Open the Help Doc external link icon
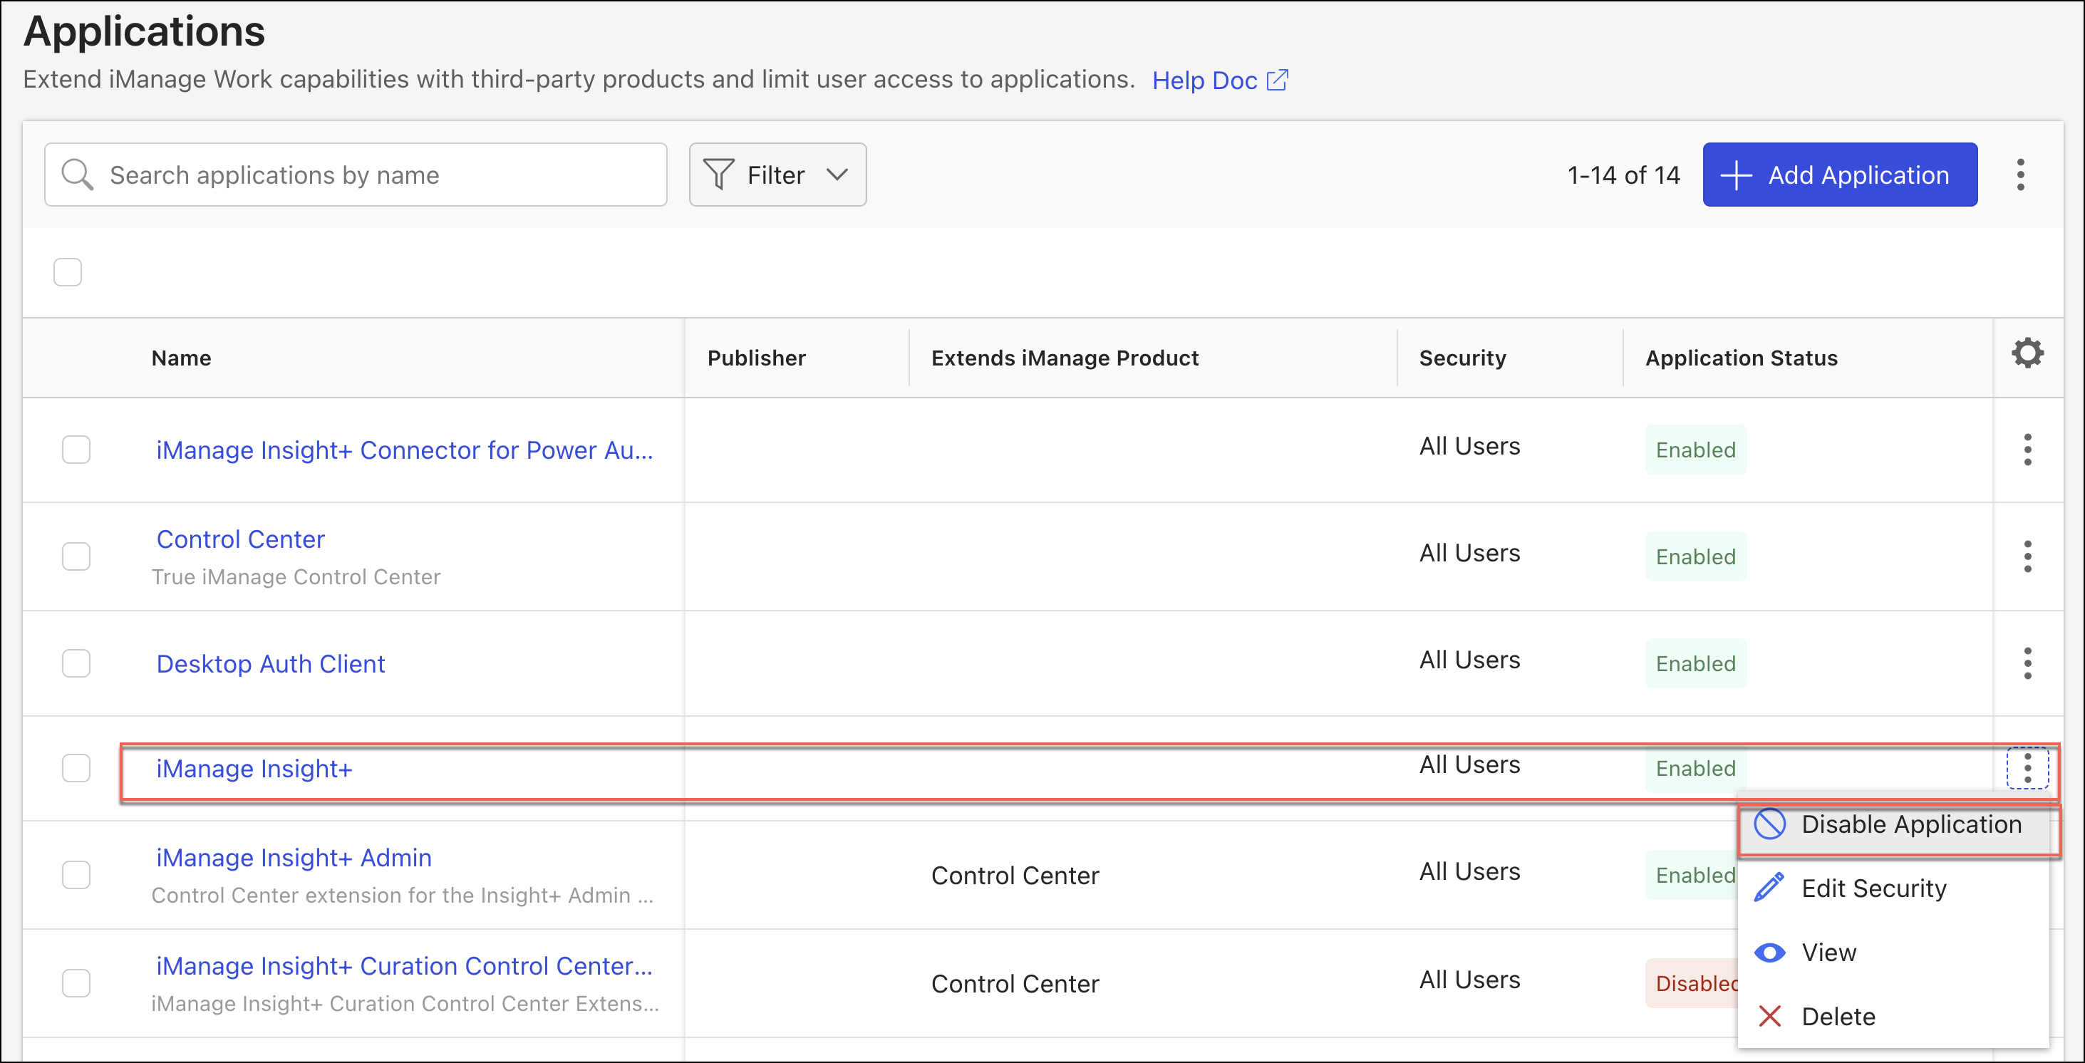Screen dimensions: 2085x1063 [1276, 80]
